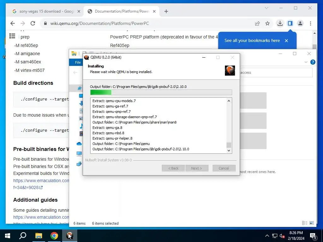Click QEMU installer title bar icon
The height and width of the screenshot is (242, 323).
click(x=86, y=57)
